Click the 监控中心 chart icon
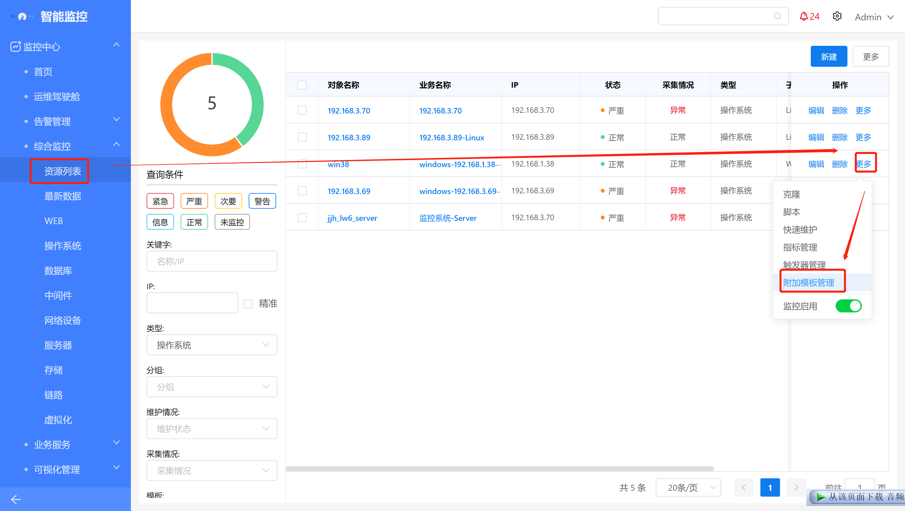This screenshot has height=511, width=905. [15, 46]
